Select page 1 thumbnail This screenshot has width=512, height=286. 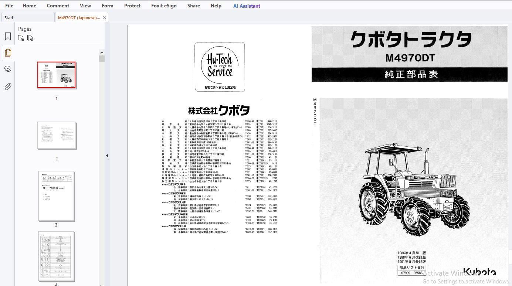57,75
